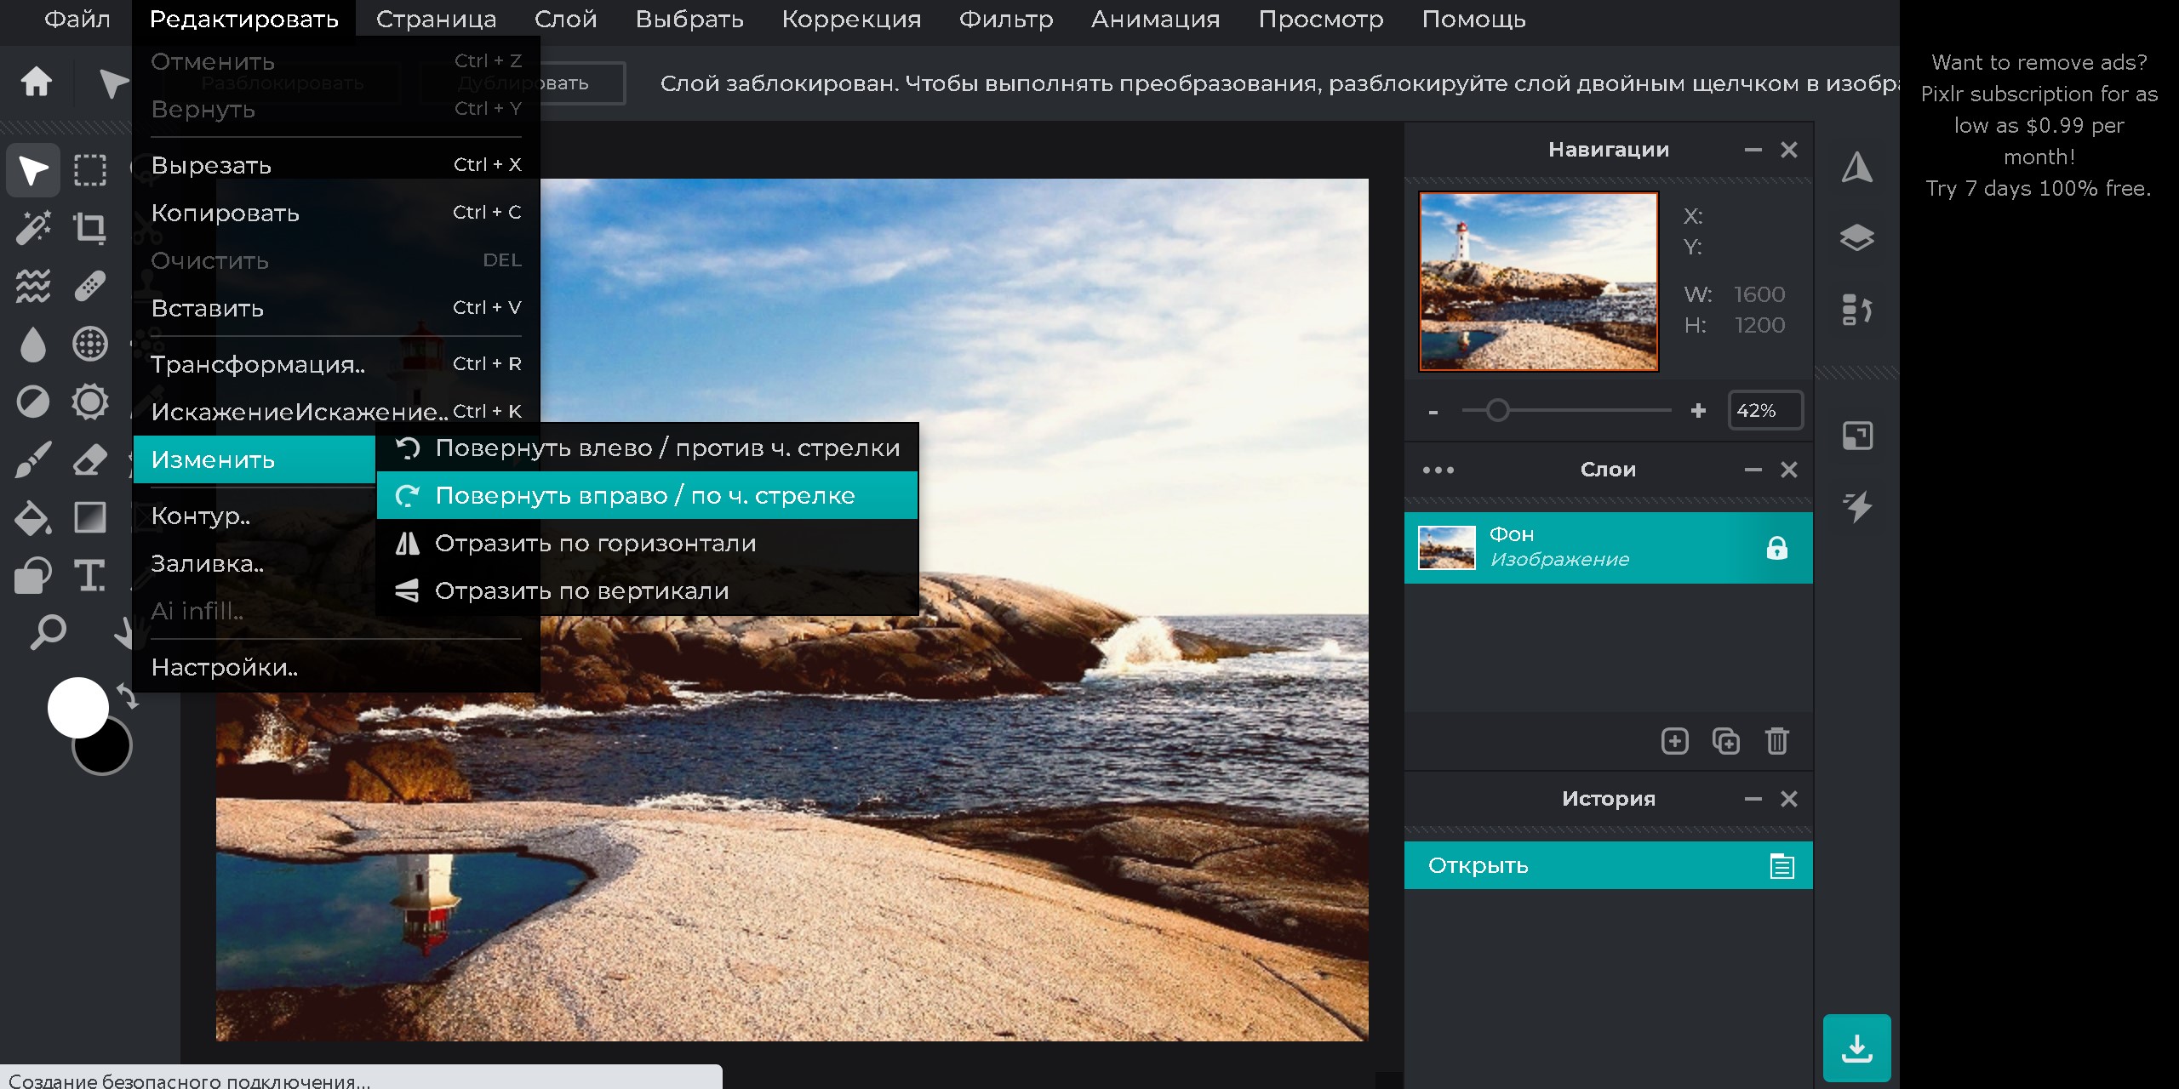Image resolution: width=2179 pixels, height=1089 pixels.
Task: Delete the layer with trash icon
Action: click(x=1776, y=741)
